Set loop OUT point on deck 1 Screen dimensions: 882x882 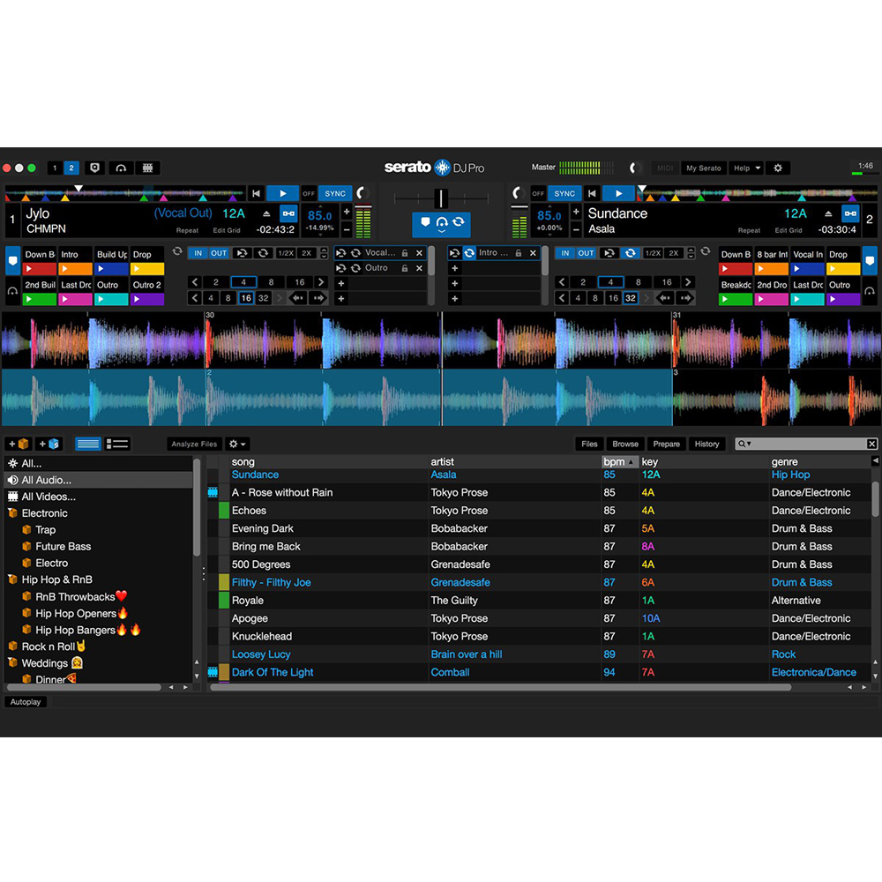click(219, 253)
